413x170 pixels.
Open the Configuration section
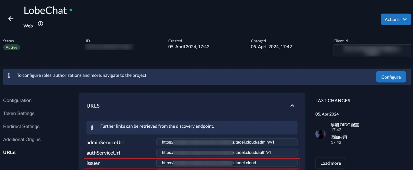pyautogui.click(x=17, y=100)
